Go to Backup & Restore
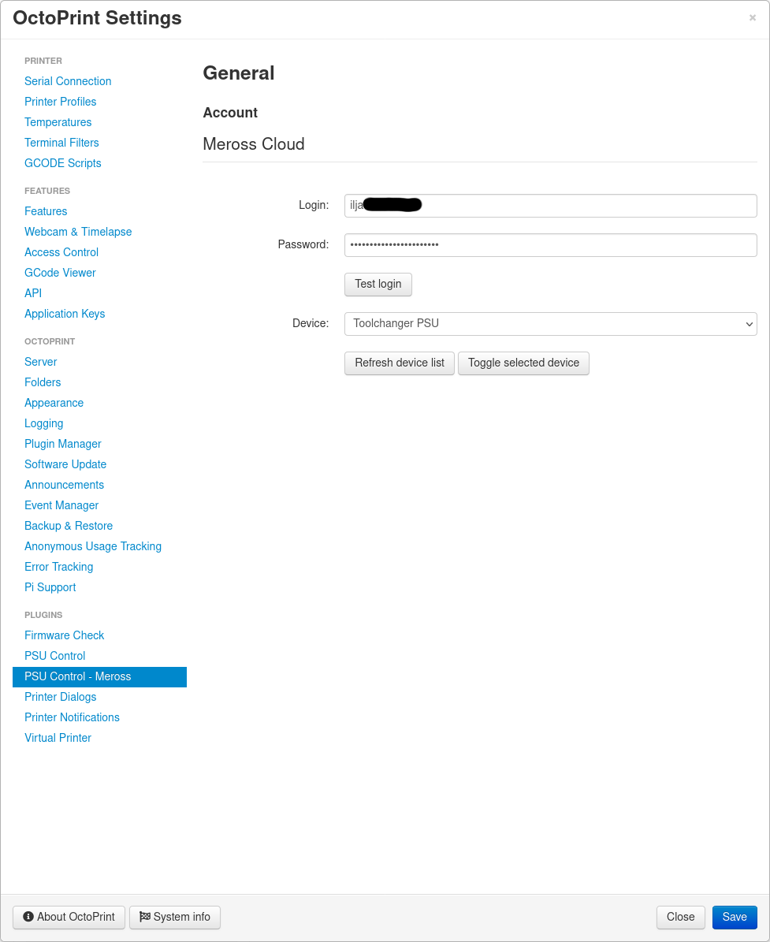The image size is (770, 942). [x=69, y=524]
